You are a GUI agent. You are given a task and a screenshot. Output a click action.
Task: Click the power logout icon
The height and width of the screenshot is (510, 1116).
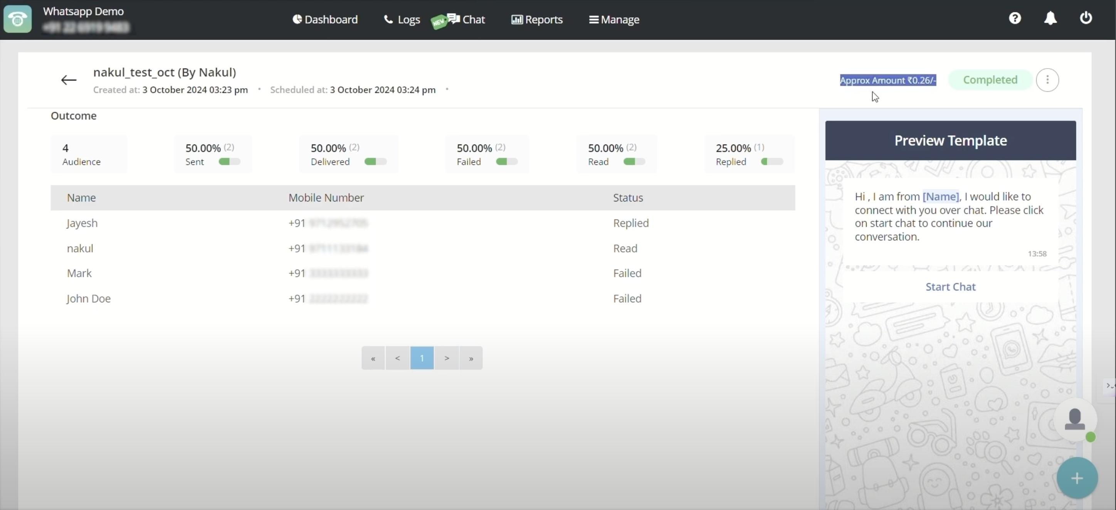[1086, 18]
